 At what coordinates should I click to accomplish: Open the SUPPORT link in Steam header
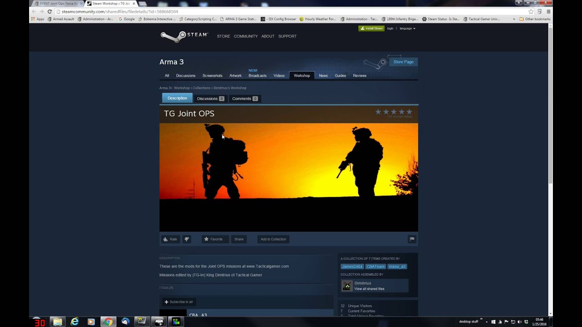287,36
